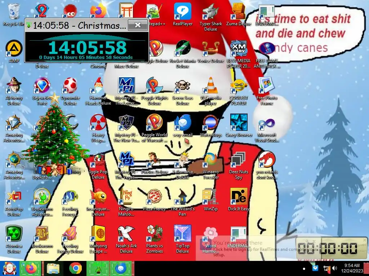The width and height of the screenshot is (369, 276).
Task: Open NingPo MahJong icon
Action: click(126, 202)
